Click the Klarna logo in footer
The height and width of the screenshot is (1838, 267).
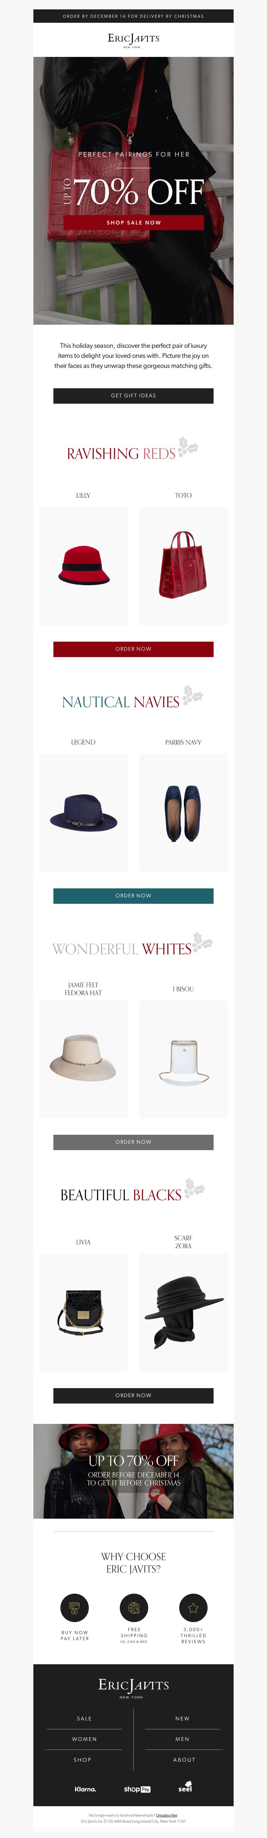[x=85, y=1789]
